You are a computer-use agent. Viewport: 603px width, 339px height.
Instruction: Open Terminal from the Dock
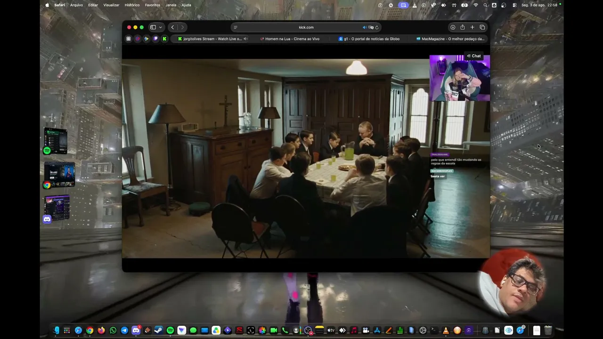[x=434, y=331]
